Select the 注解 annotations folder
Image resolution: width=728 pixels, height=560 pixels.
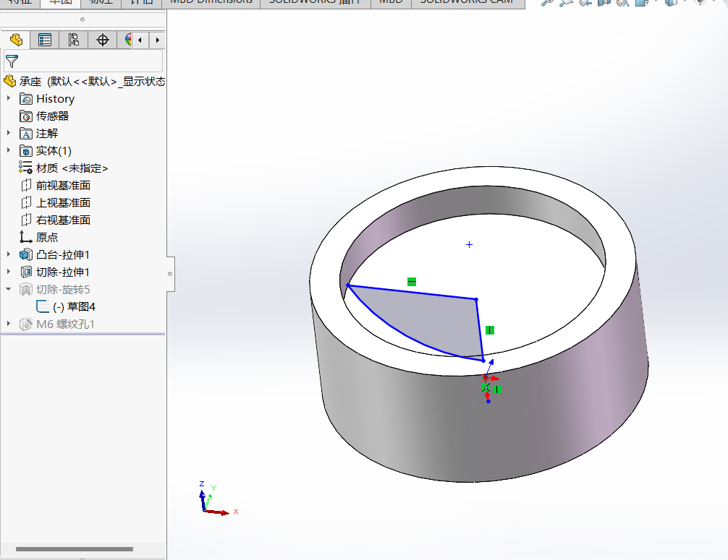[x=38, y=134]
